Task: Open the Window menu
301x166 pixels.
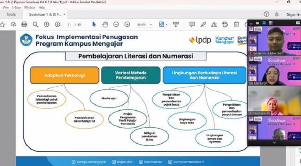Action: 30,7
